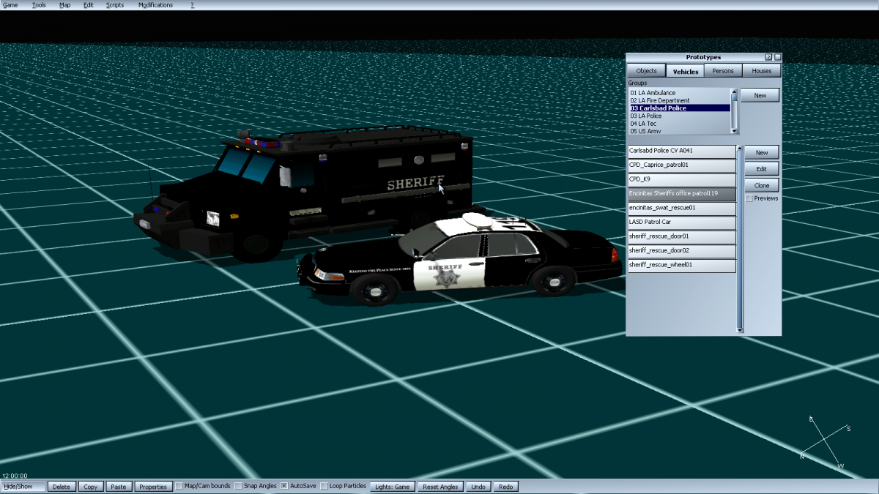Click the prototype list vertical scrollbar

coord(740,239)
